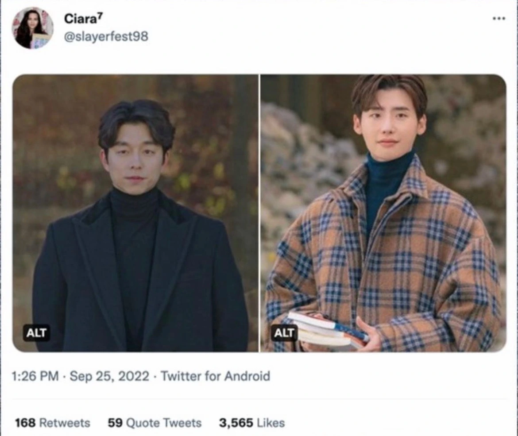Open the @slayerfest98 handle link
The width and height of the screenshot is (518, 436).
pyautogui.click(x=106, y=37)
